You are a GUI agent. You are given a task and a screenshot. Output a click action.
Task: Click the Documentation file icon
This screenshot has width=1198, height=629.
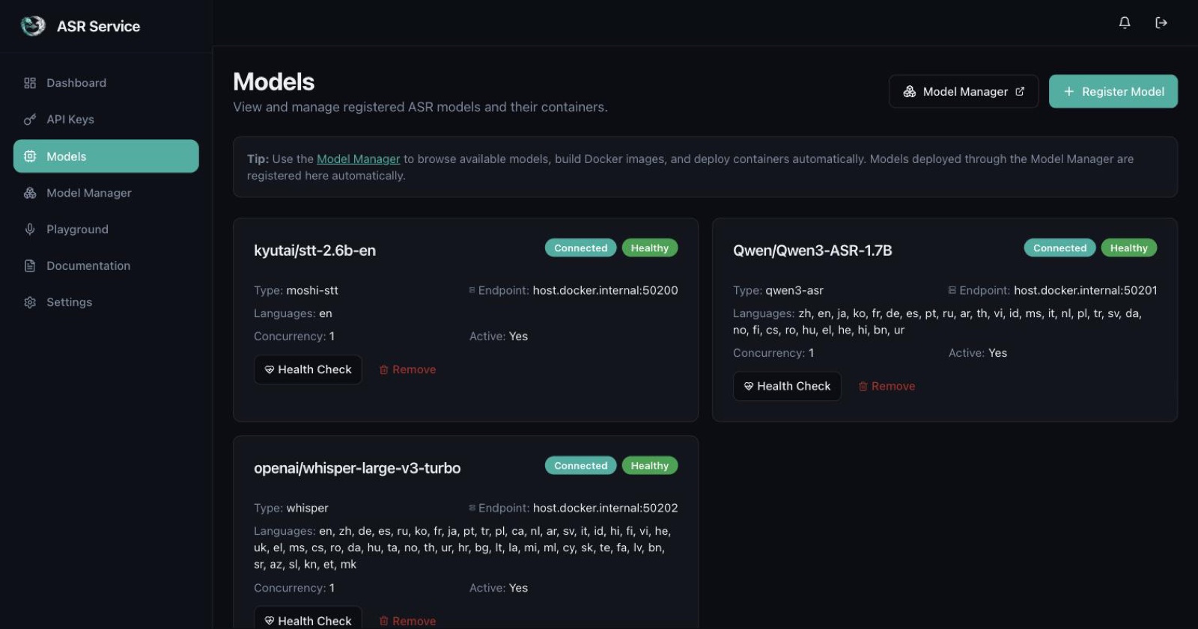(x=30, y=266)
